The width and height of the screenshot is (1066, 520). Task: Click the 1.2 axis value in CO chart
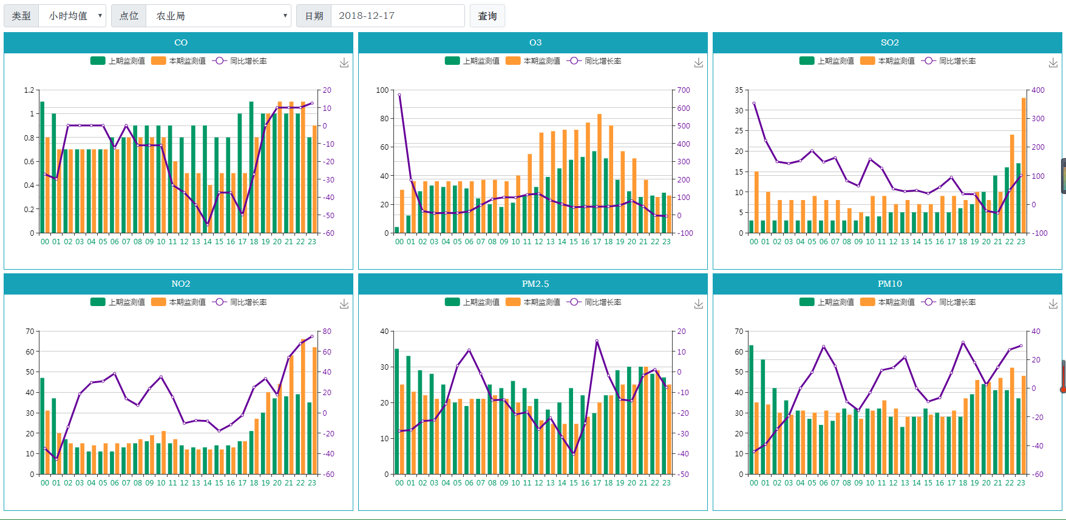click(x=29, y=90)
